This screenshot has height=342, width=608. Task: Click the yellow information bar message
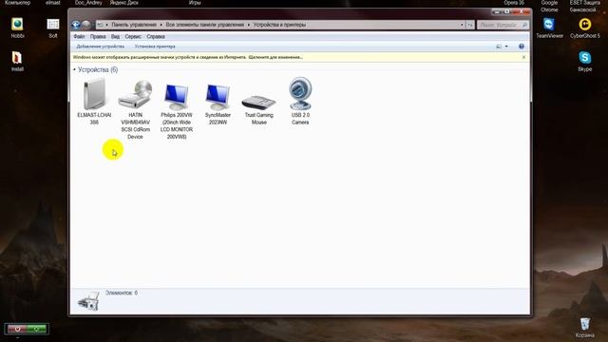tap(188, 57)
